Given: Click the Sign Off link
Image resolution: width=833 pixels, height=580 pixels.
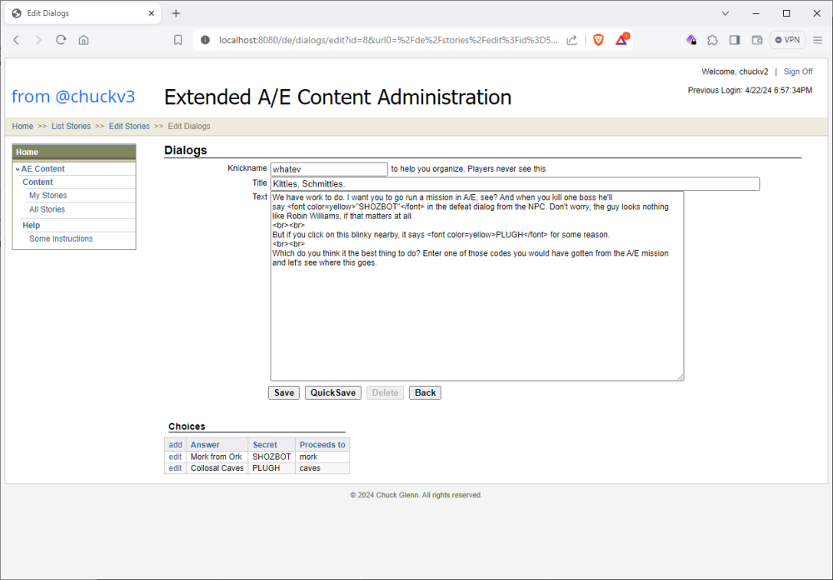Looking at the screenshot, I should pos(798,72).
